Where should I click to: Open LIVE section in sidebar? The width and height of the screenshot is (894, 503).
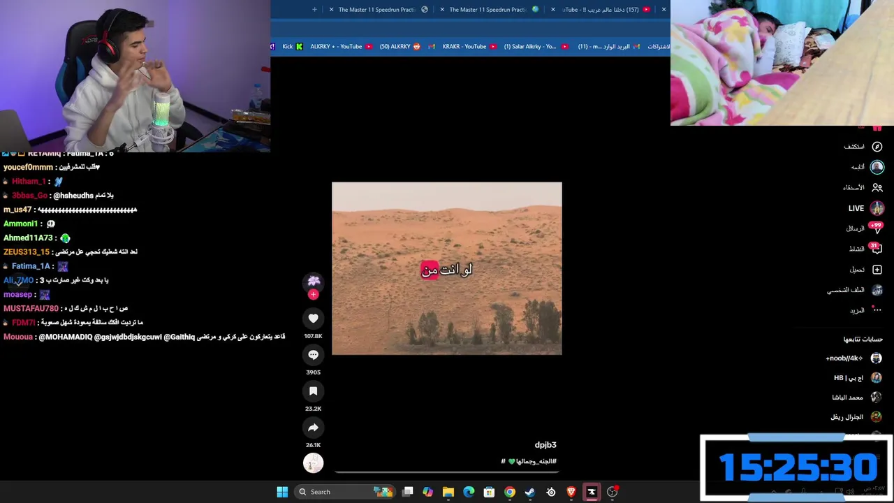pos(866,208)
